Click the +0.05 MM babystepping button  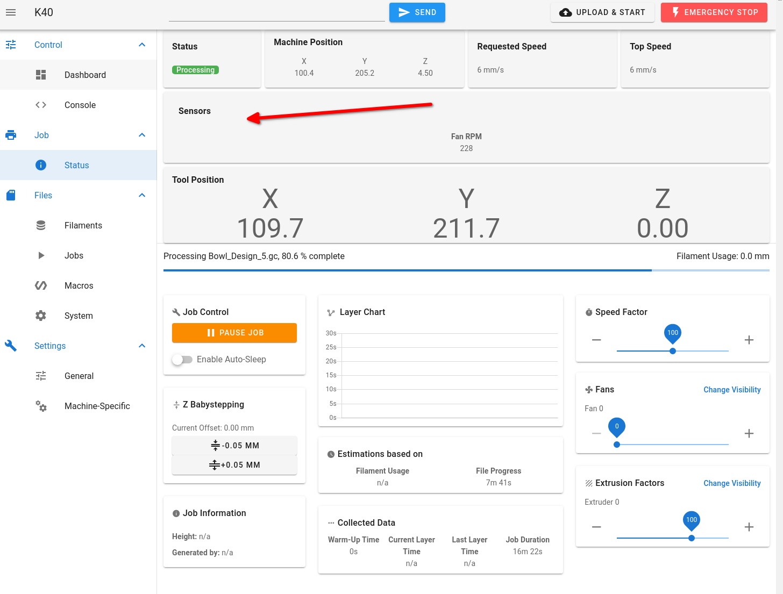pyautogui.click(x=234, y=465)
